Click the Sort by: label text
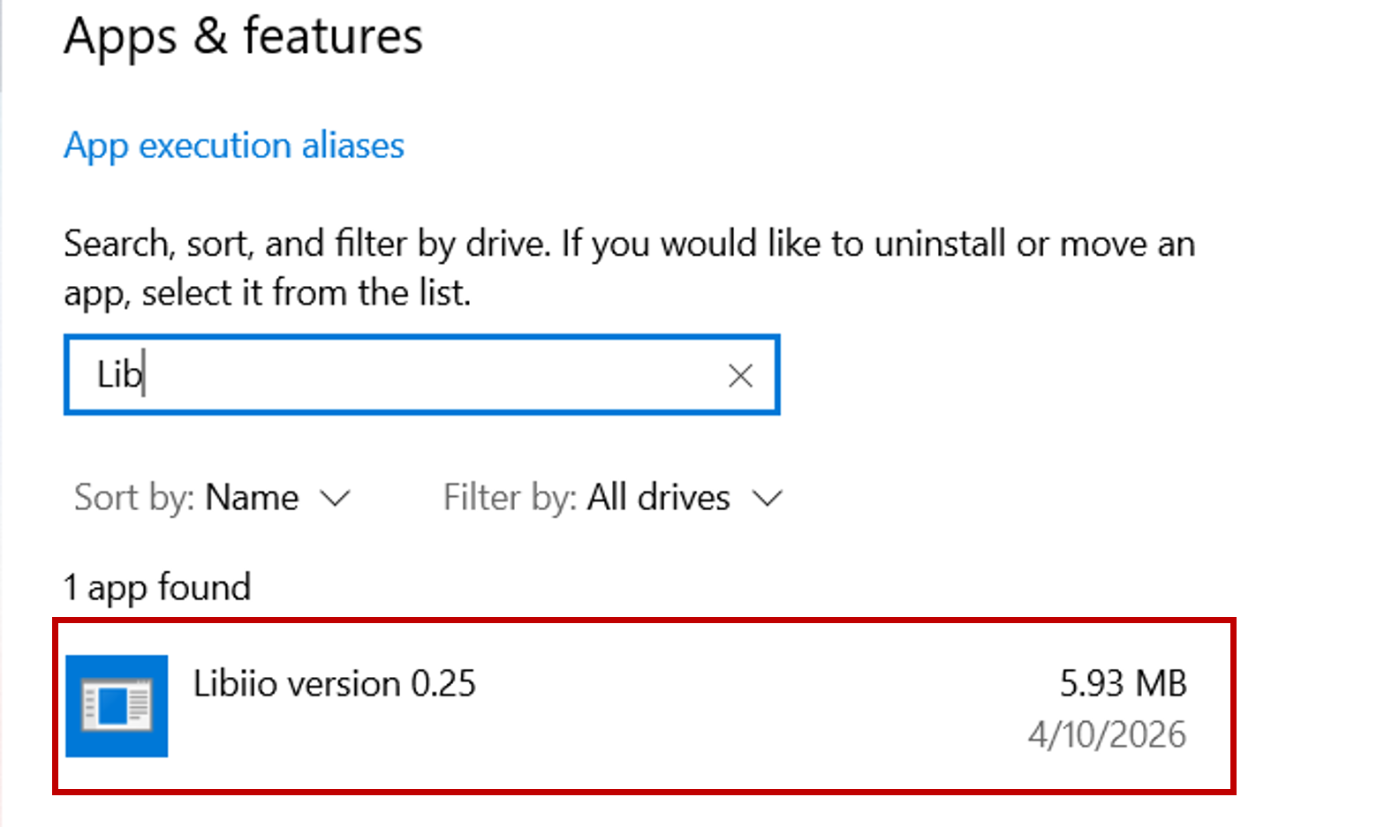The image size is (1377, 827). coord(134,498)
